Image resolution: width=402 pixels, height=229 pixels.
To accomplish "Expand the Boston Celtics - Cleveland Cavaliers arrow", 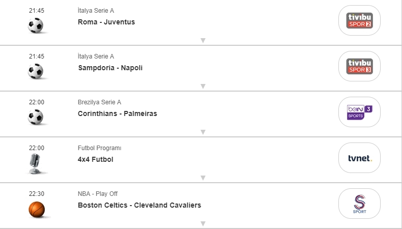I will click(x=203, y=223).
